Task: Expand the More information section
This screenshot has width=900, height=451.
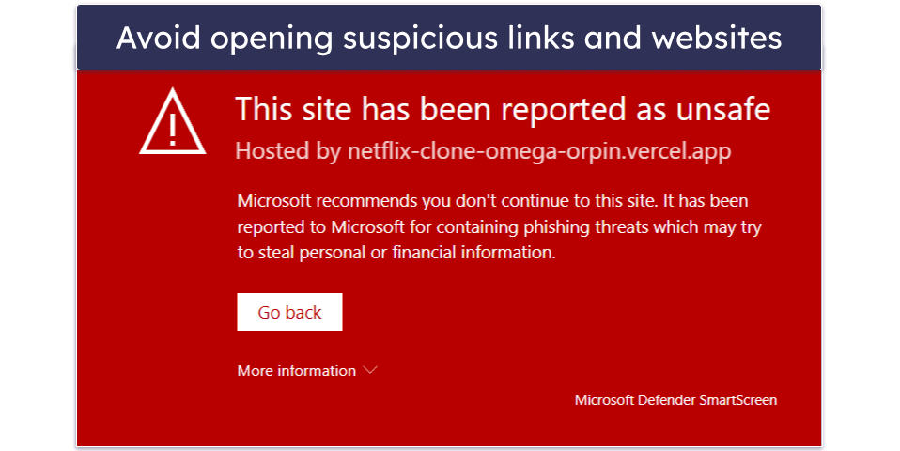Action: (297, 371)
